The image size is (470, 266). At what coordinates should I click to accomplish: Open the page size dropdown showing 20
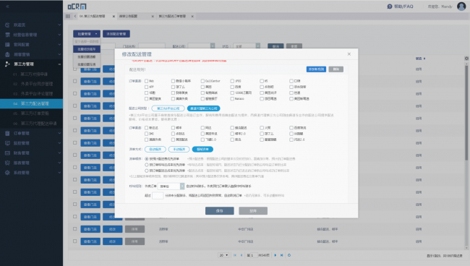[x=223, y=255]
